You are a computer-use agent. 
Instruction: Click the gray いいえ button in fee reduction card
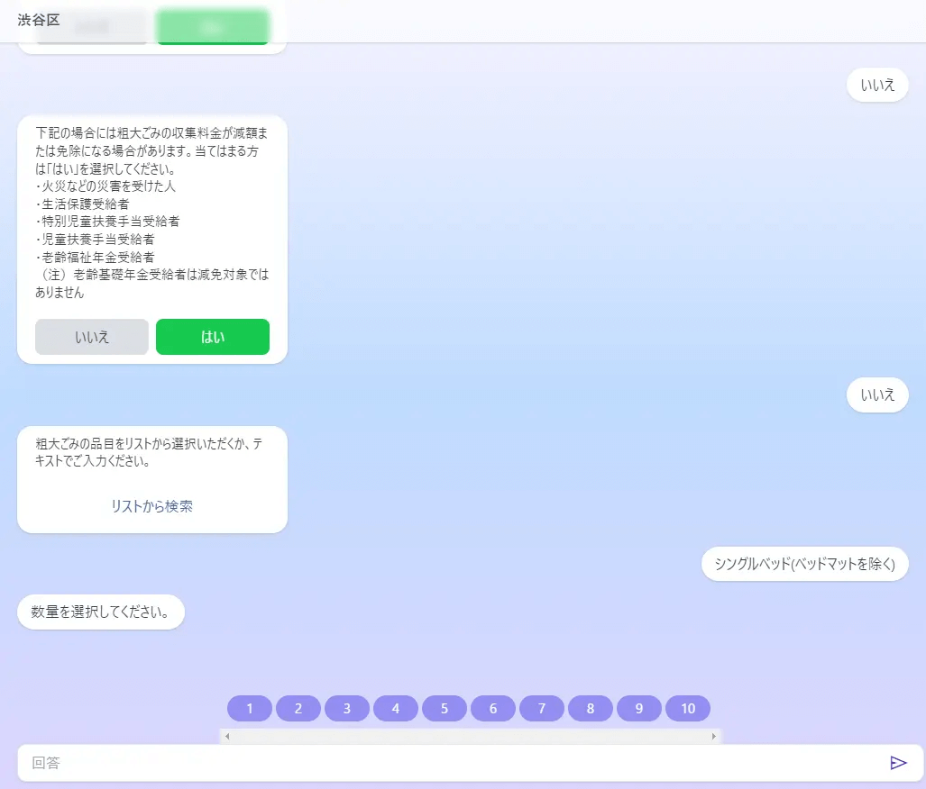(92, 337)
